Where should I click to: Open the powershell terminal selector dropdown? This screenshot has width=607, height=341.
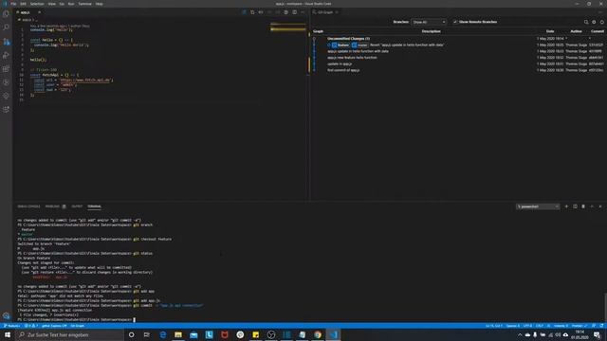tap(538, 206)
